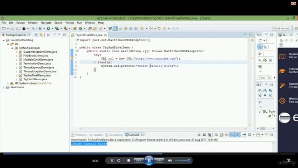Click the Quick Access field
This screenshot has width=298, height=168.
(x=281, y=28)
